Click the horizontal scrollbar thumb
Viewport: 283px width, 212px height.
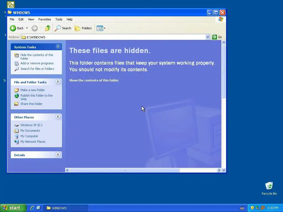pos(125,170)
